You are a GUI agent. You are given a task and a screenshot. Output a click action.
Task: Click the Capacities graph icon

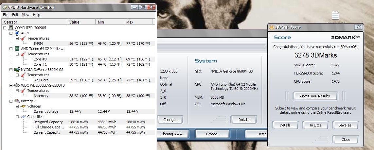(x=23, y=117)
